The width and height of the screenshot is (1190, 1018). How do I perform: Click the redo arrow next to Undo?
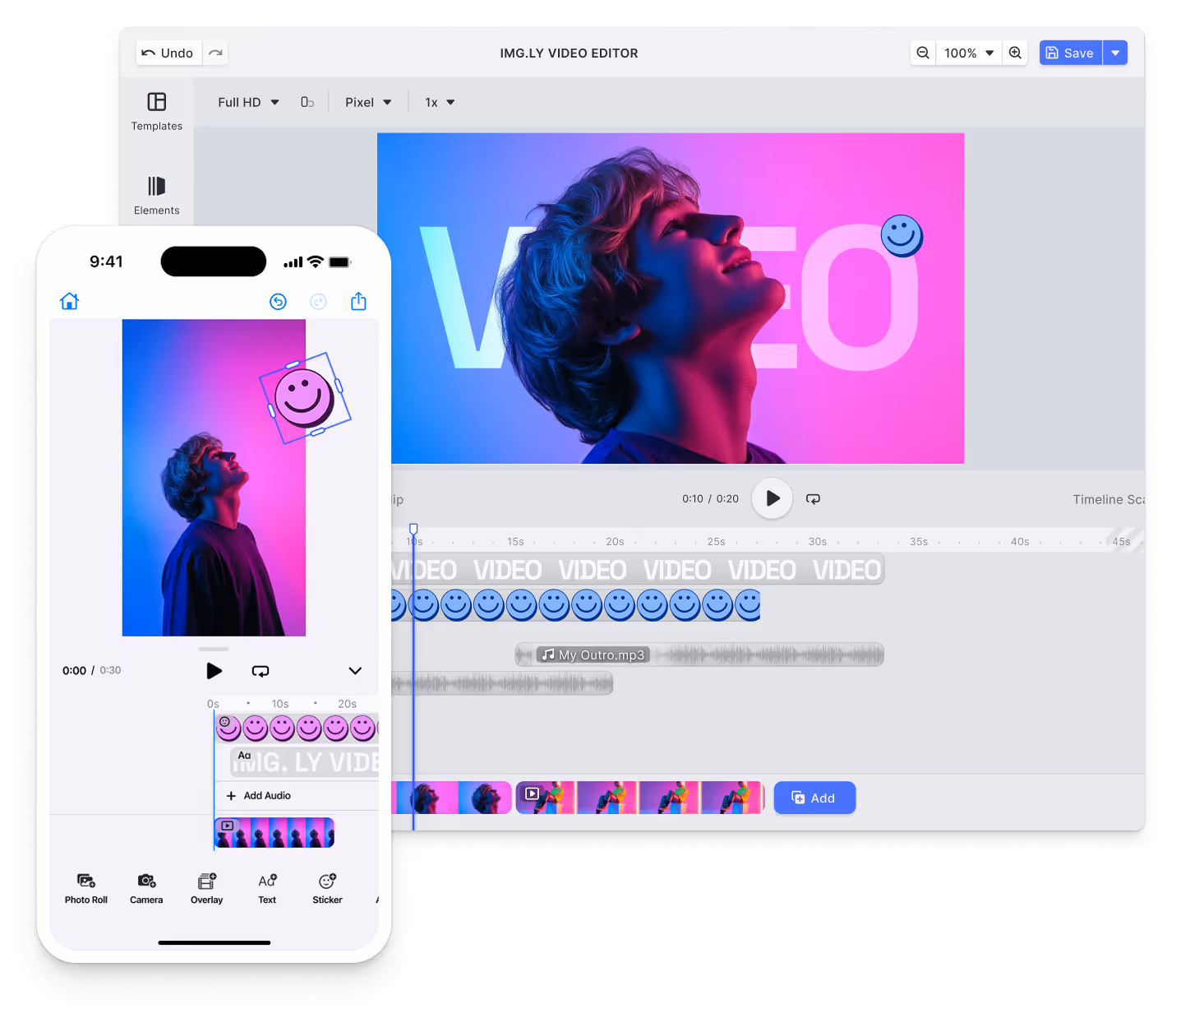click(215, 53)
